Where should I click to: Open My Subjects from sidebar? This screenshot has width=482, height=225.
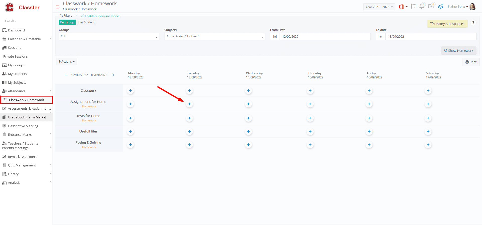pyautogui.click(x=17, y=82)
